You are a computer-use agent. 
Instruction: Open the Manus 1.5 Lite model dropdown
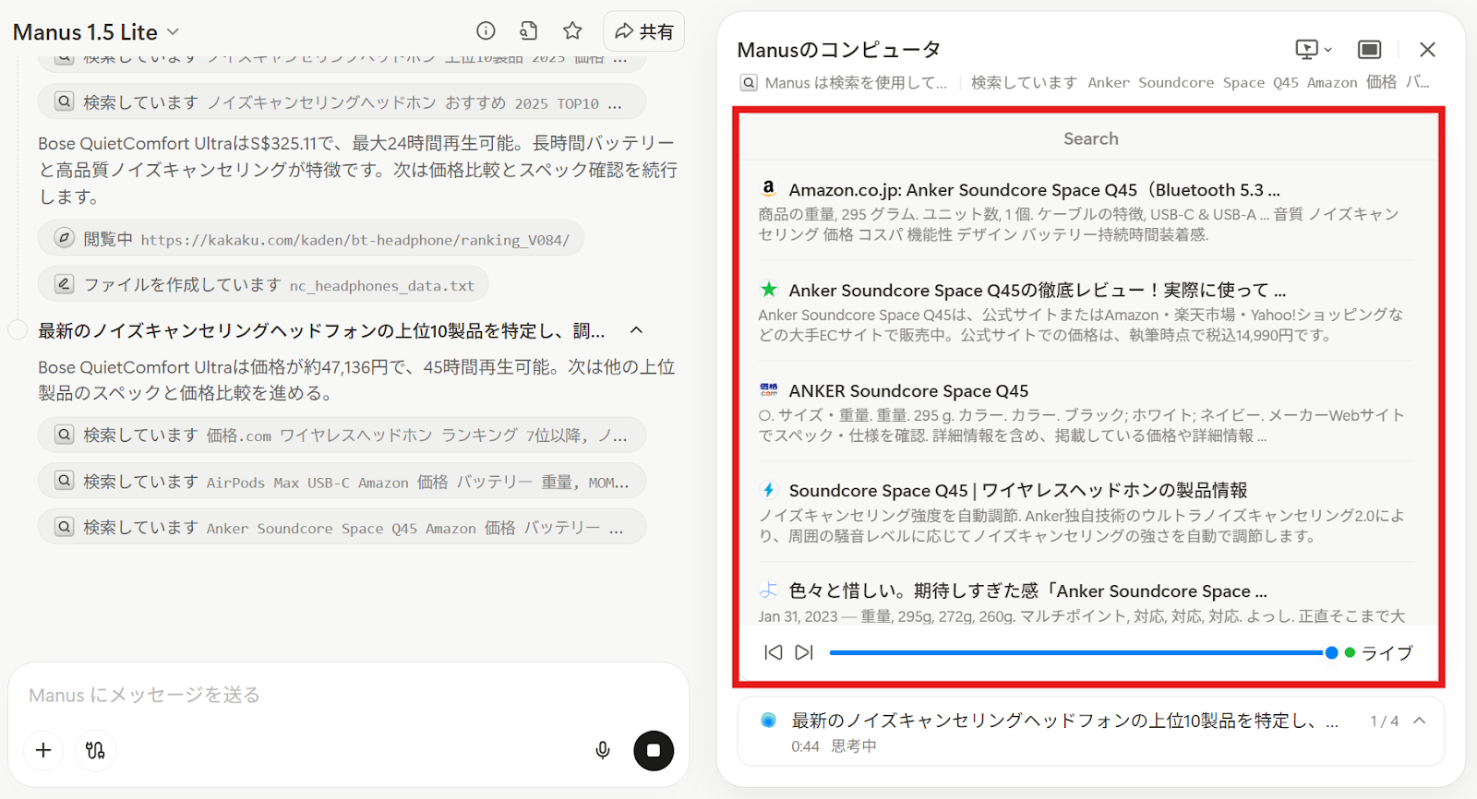pos(96,32)
